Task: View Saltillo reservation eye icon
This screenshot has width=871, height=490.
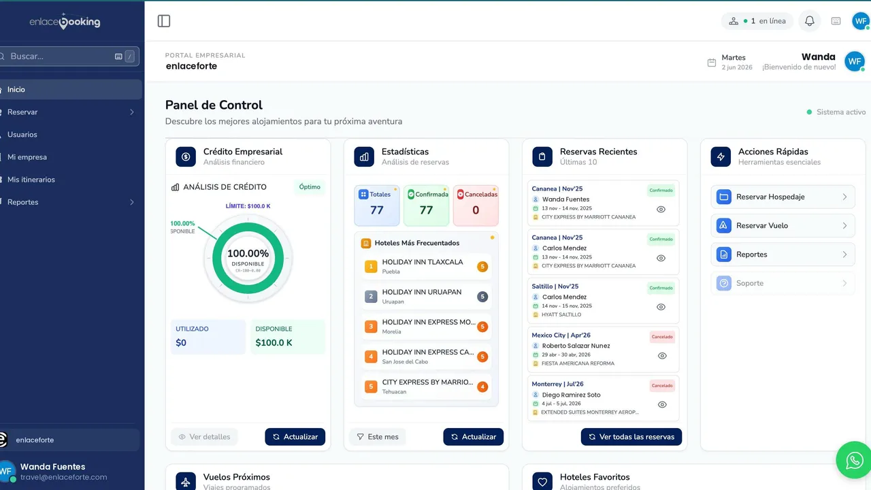Action: pyautogui.click(x=661, y=307)
